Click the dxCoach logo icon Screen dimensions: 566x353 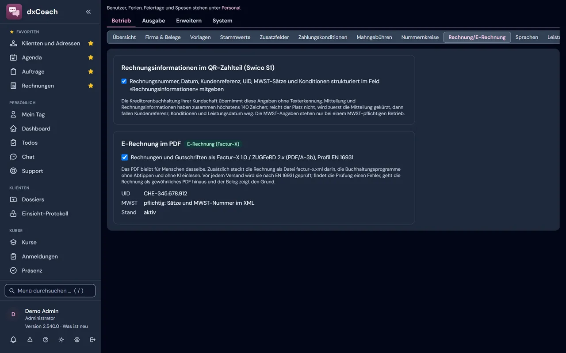[14, 12]
